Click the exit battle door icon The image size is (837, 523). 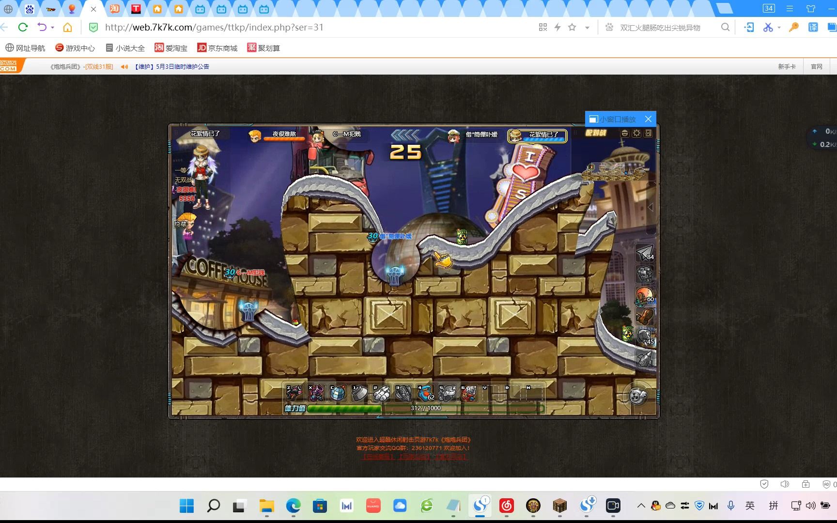coord(648,133)
